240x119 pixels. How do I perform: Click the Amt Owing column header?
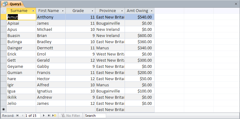(x=140, y=11)
